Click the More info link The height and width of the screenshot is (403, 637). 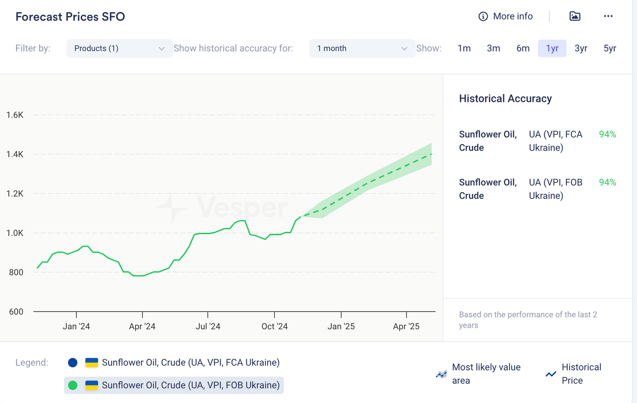coord(512,16)
